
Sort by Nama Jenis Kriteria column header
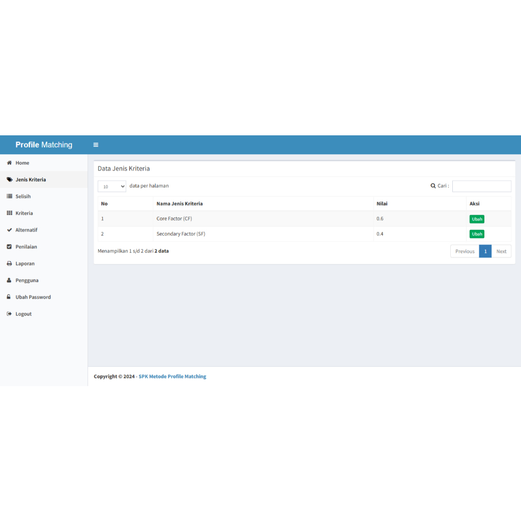pyautogui.click(x=264, y=204)
